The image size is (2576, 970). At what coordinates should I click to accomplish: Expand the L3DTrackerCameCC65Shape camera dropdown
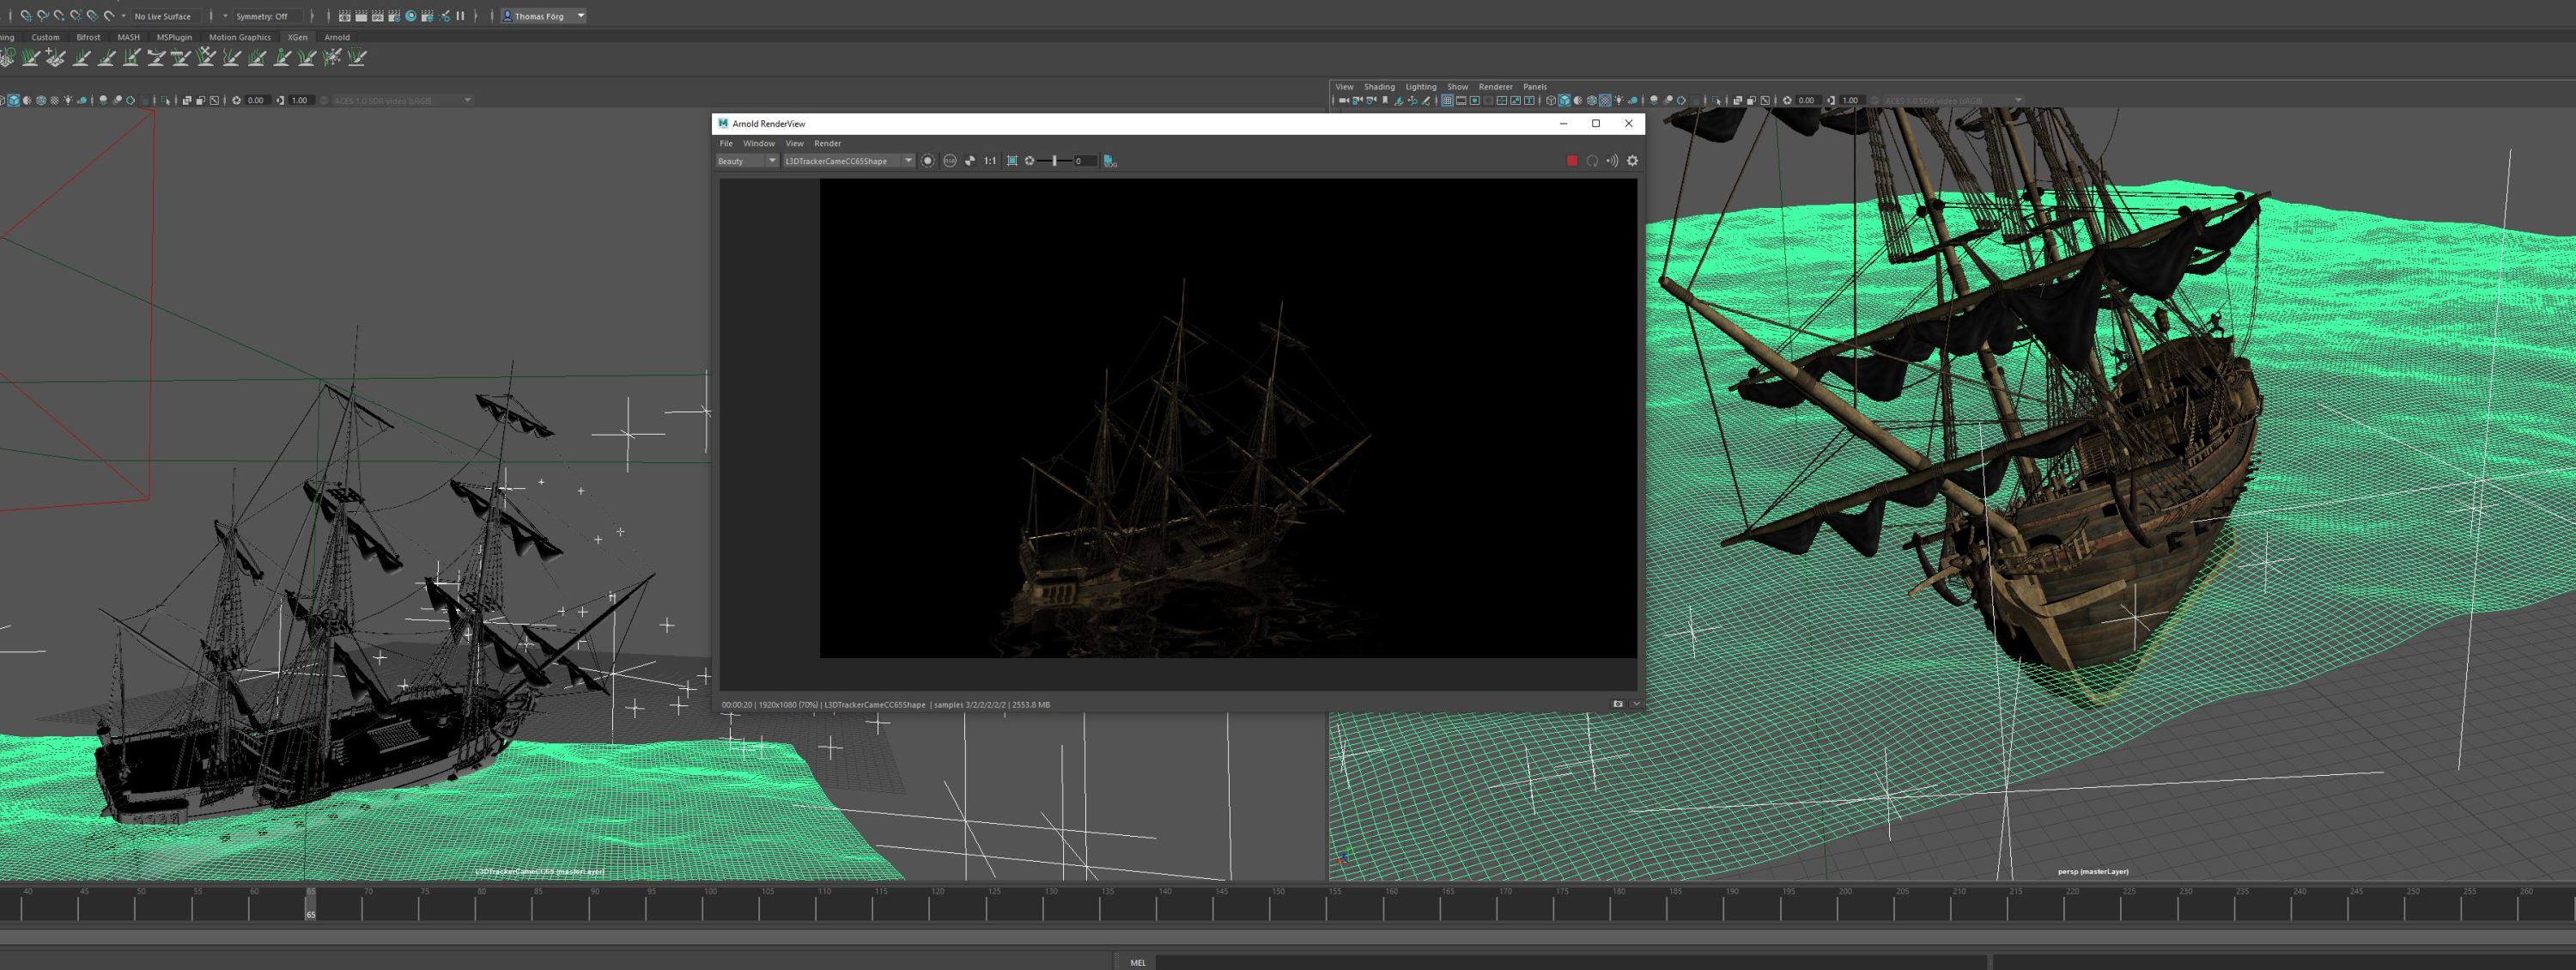tap(908, 162)
